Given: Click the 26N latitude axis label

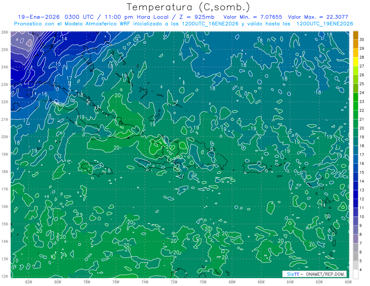Looking at the screenshot, I should [x=5, y=32].
